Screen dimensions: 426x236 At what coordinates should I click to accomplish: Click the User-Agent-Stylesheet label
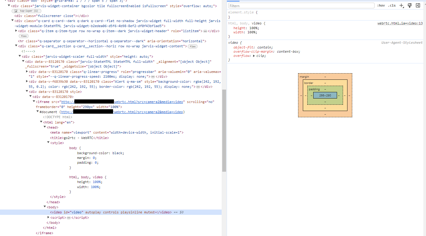pos(402,43)
